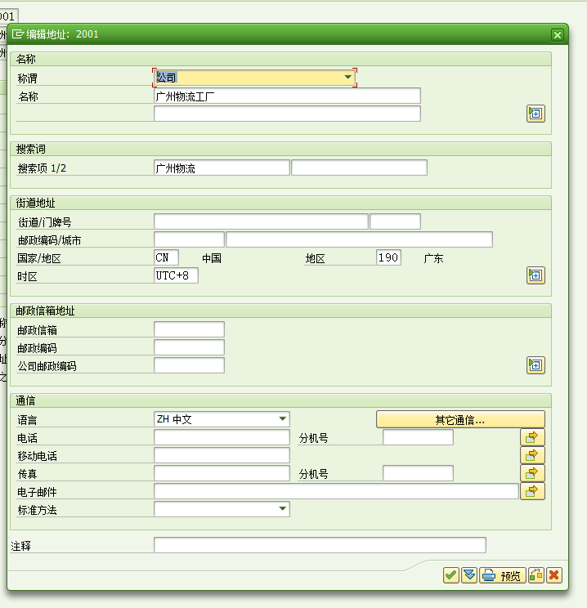The width and height of the screenshot is (587, 608).
Task: Click the arrow icon beside 传真 extension field
Action: tap(532, 473)
